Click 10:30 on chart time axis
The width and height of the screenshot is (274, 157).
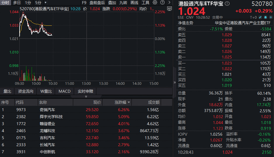[53, 84]
